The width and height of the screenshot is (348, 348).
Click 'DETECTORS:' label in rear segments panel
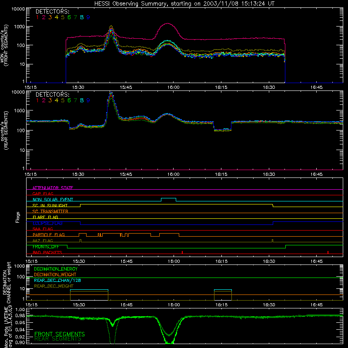pos(52,95)
